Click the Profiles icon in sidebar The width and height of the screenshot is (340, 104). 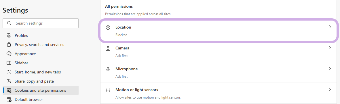click(9, 35)
